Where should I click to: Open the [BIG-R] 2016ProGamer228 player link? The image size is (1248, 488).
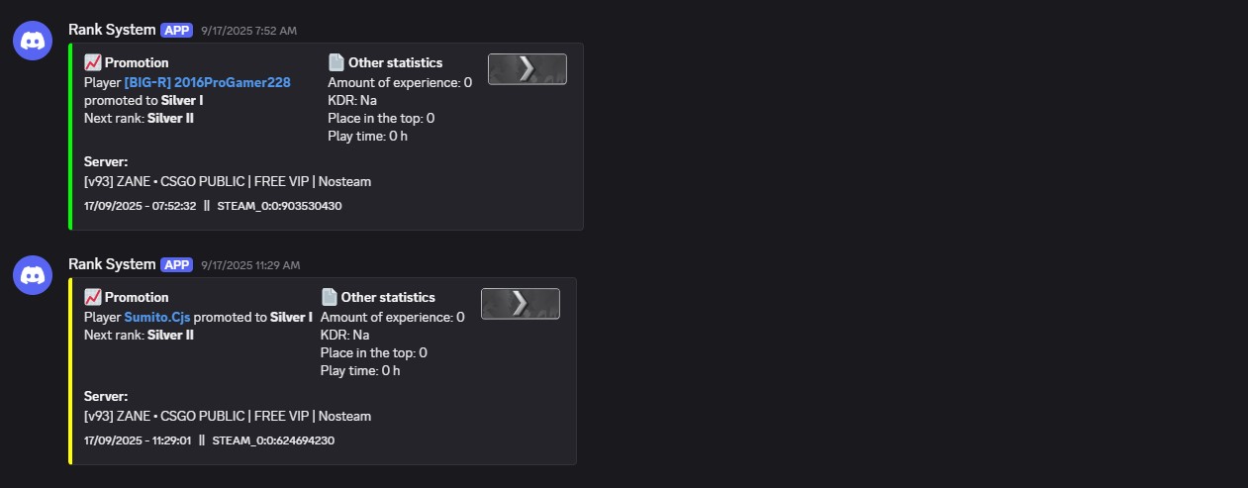(x=207, y=83)
